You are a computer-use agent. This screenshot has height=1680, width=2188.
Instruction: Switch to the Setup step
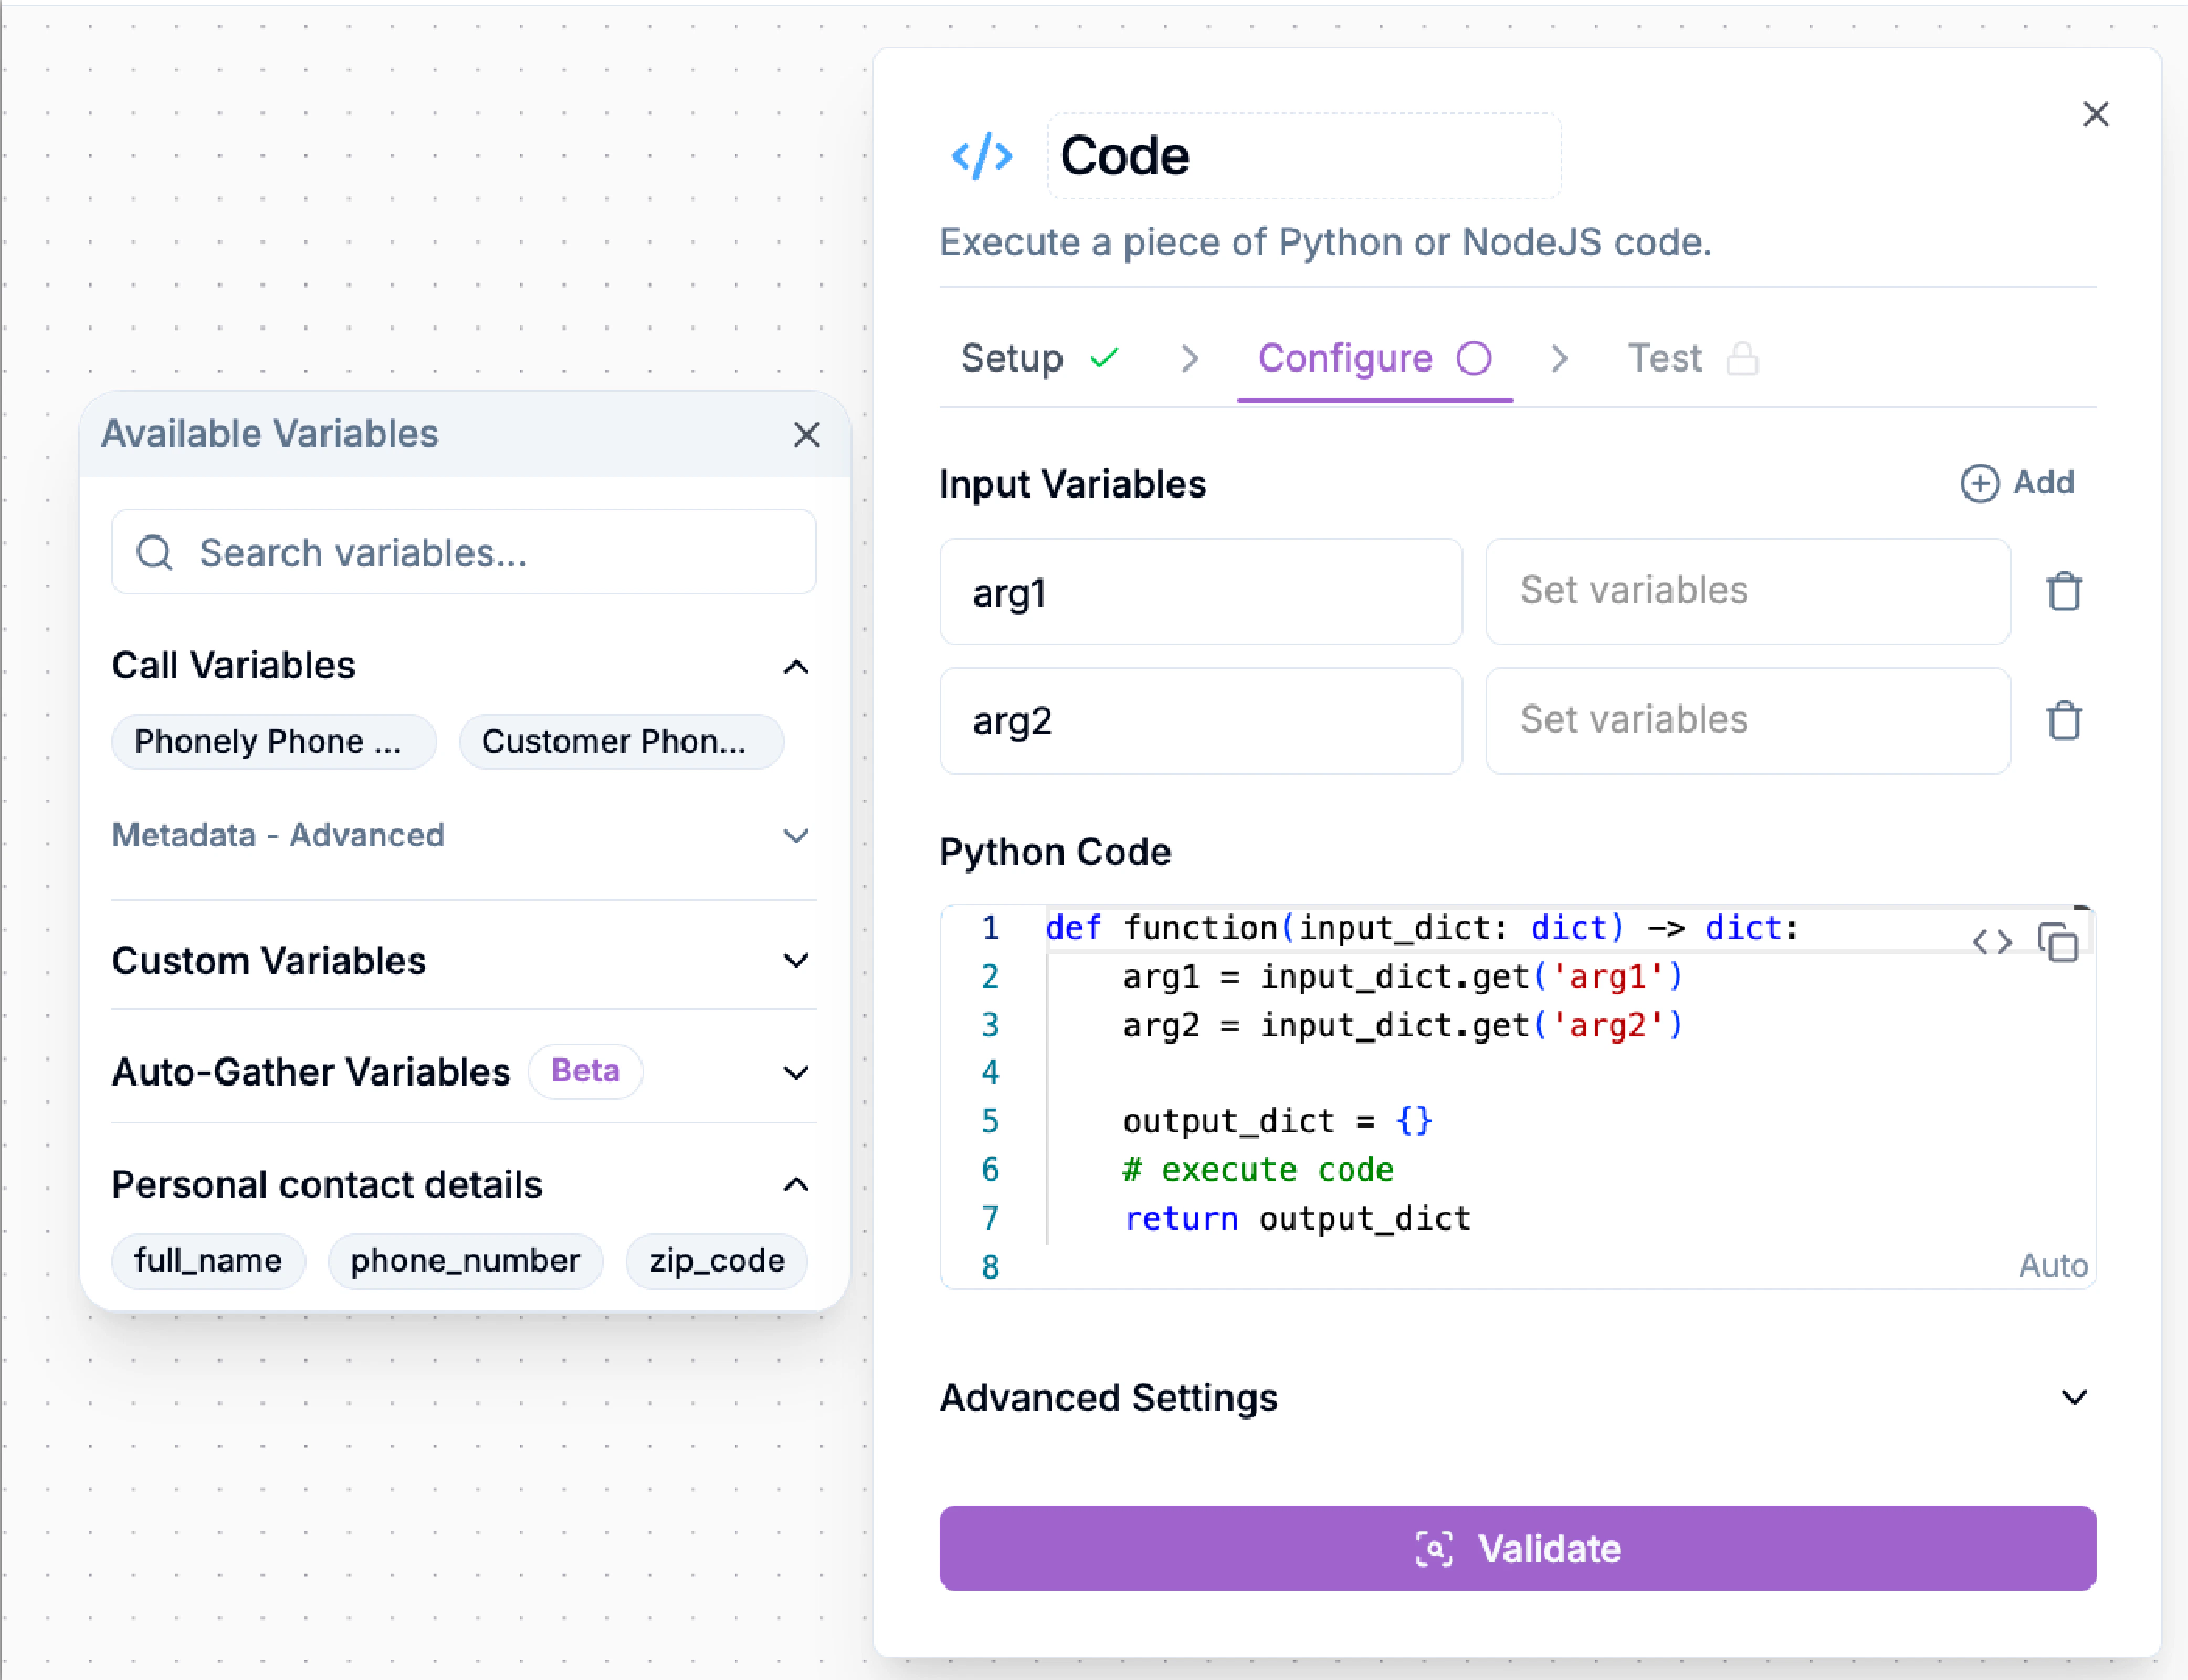point(1012,358)
